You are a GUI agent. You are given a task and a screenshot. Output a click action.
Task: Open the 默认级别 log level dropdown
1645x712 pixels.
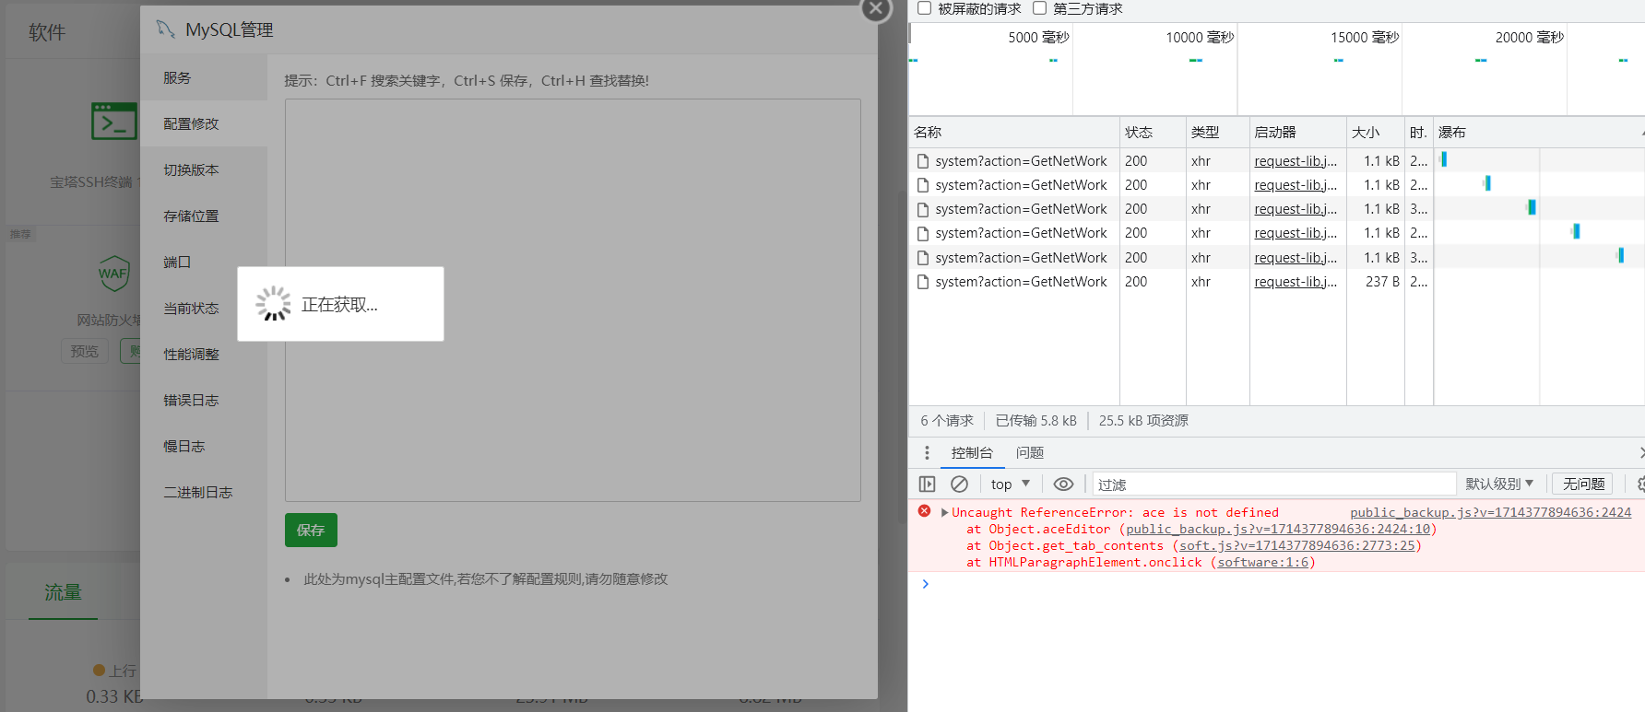[x=1499, y=484]
